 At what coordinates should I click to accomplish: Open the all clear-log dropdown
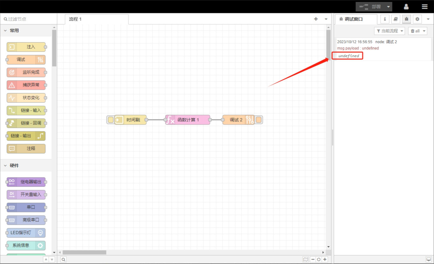(417, 31)
